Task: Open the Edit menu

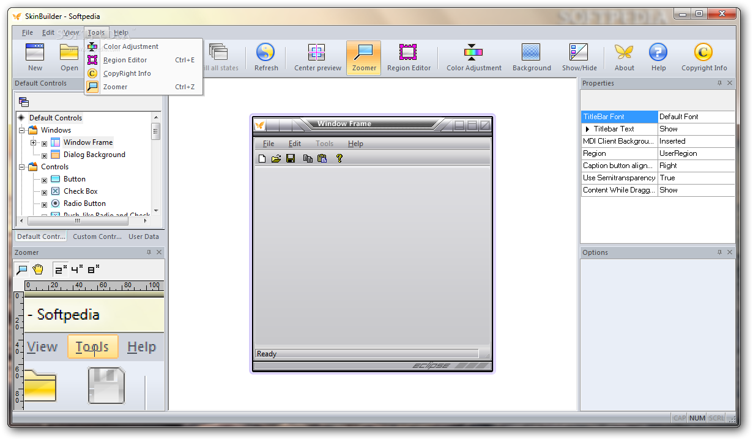Action: tap(48, 33)
